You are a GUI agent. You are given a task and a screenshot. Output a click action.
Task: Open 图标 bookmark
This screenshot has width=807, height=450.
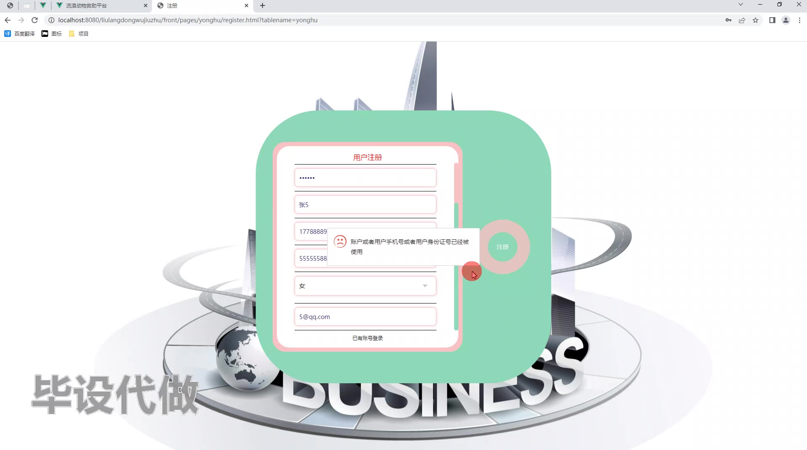(x=51, y=34)
